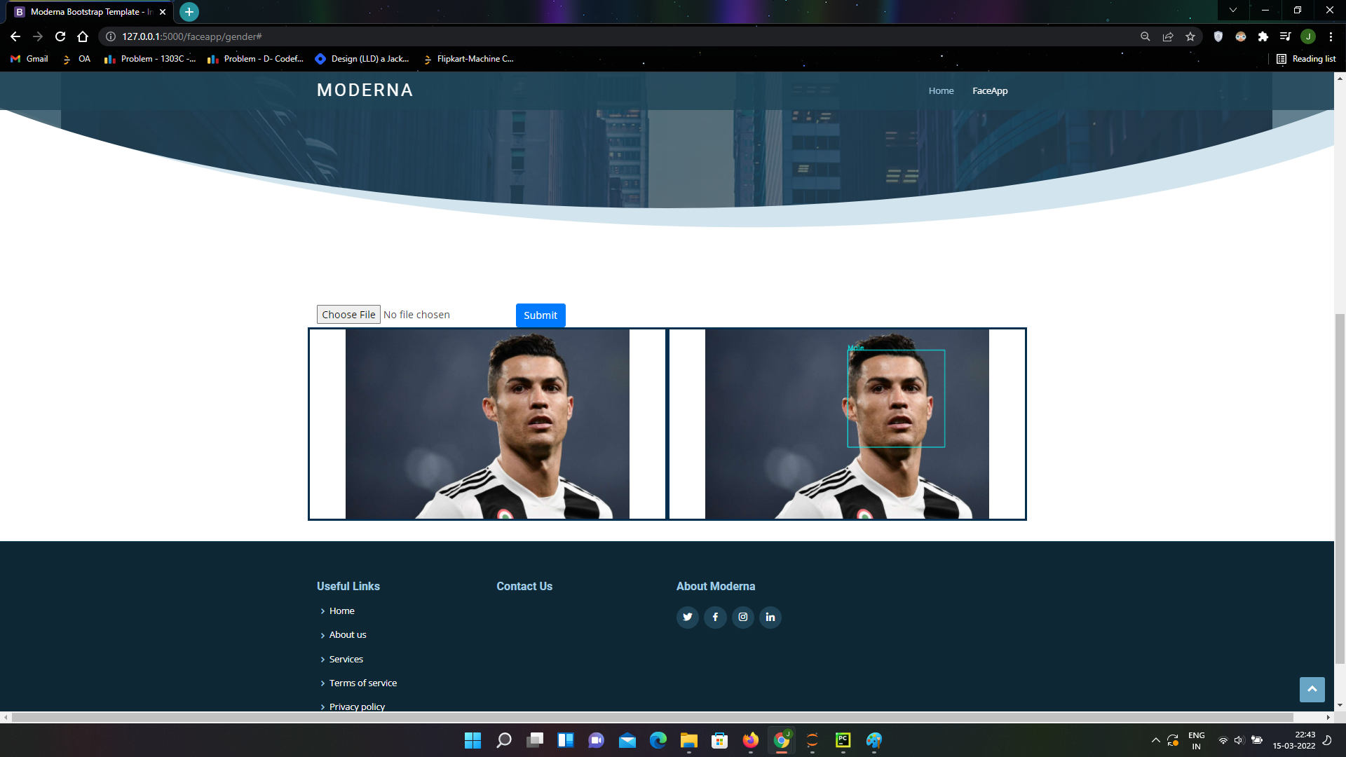
Task: Open the browser home page icon
Action: point(83,36)
